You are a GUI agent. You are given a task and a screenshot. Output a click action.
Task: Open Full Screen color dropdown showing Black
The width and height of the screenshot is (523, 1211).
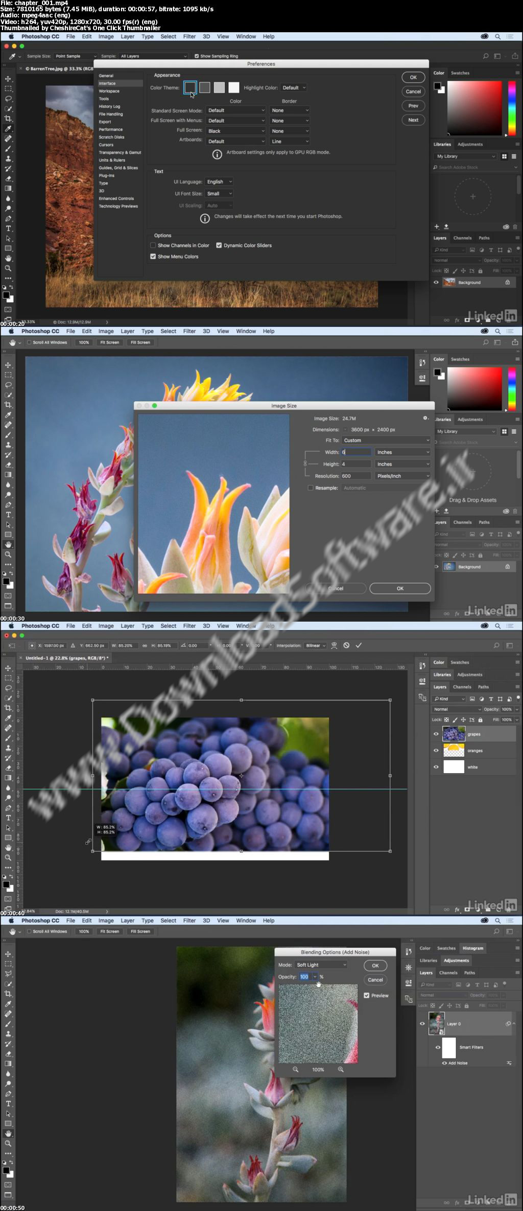tap(236, 131)
